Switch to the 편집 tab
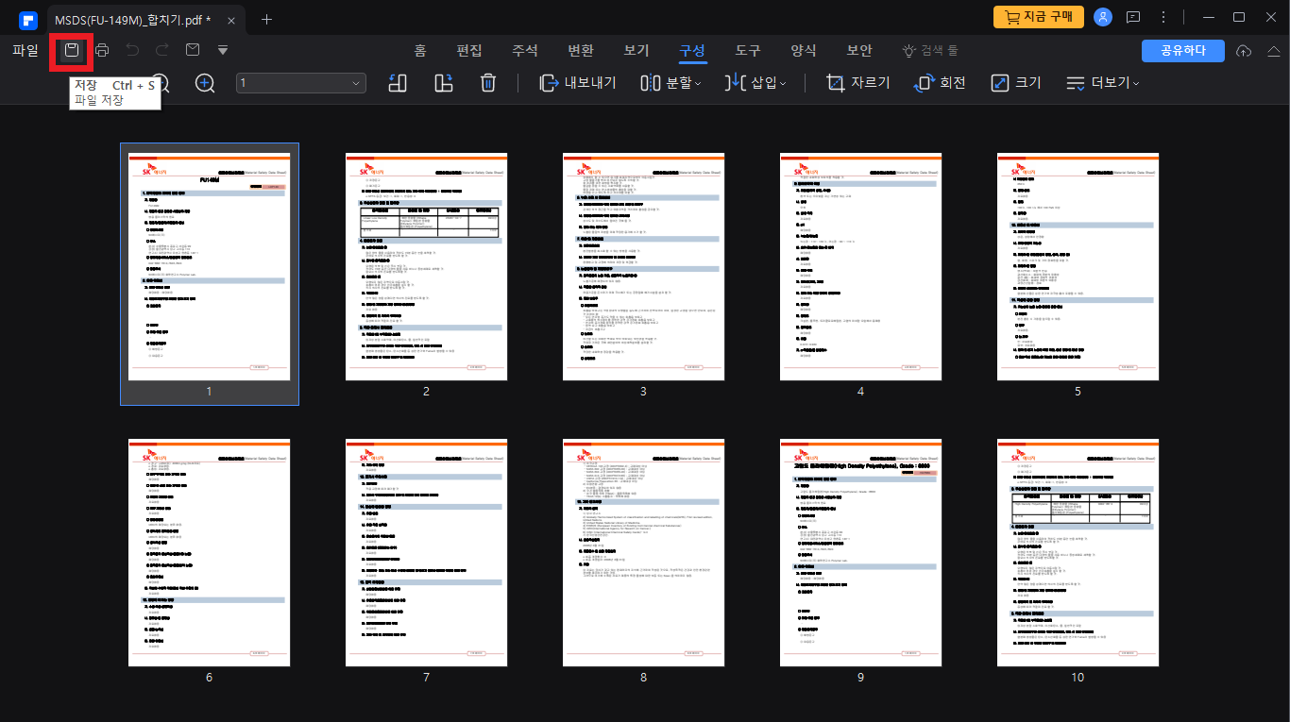Screen dimensions: 1290x722 point(469,50)
